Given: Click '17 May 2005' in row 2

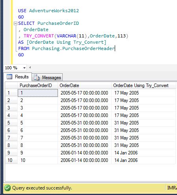Looking at the screenshot, I should click(x=127, y=100).
